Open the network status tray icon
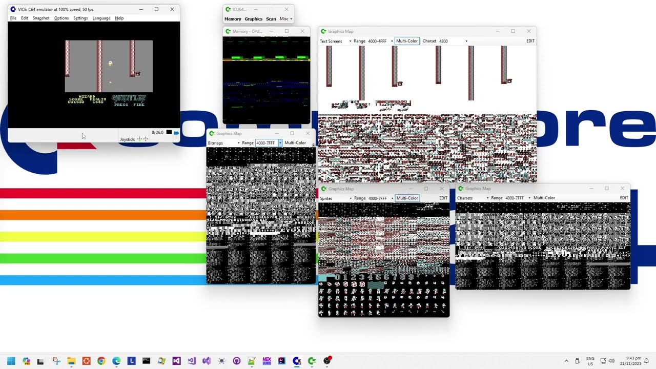The width and height of the screenshot is (656, 369). click(x=603, y=361)
